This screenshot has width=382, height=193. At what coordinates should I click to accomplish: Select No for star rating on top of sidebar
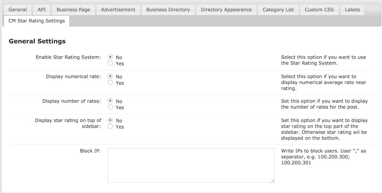(x=110, y=121)
